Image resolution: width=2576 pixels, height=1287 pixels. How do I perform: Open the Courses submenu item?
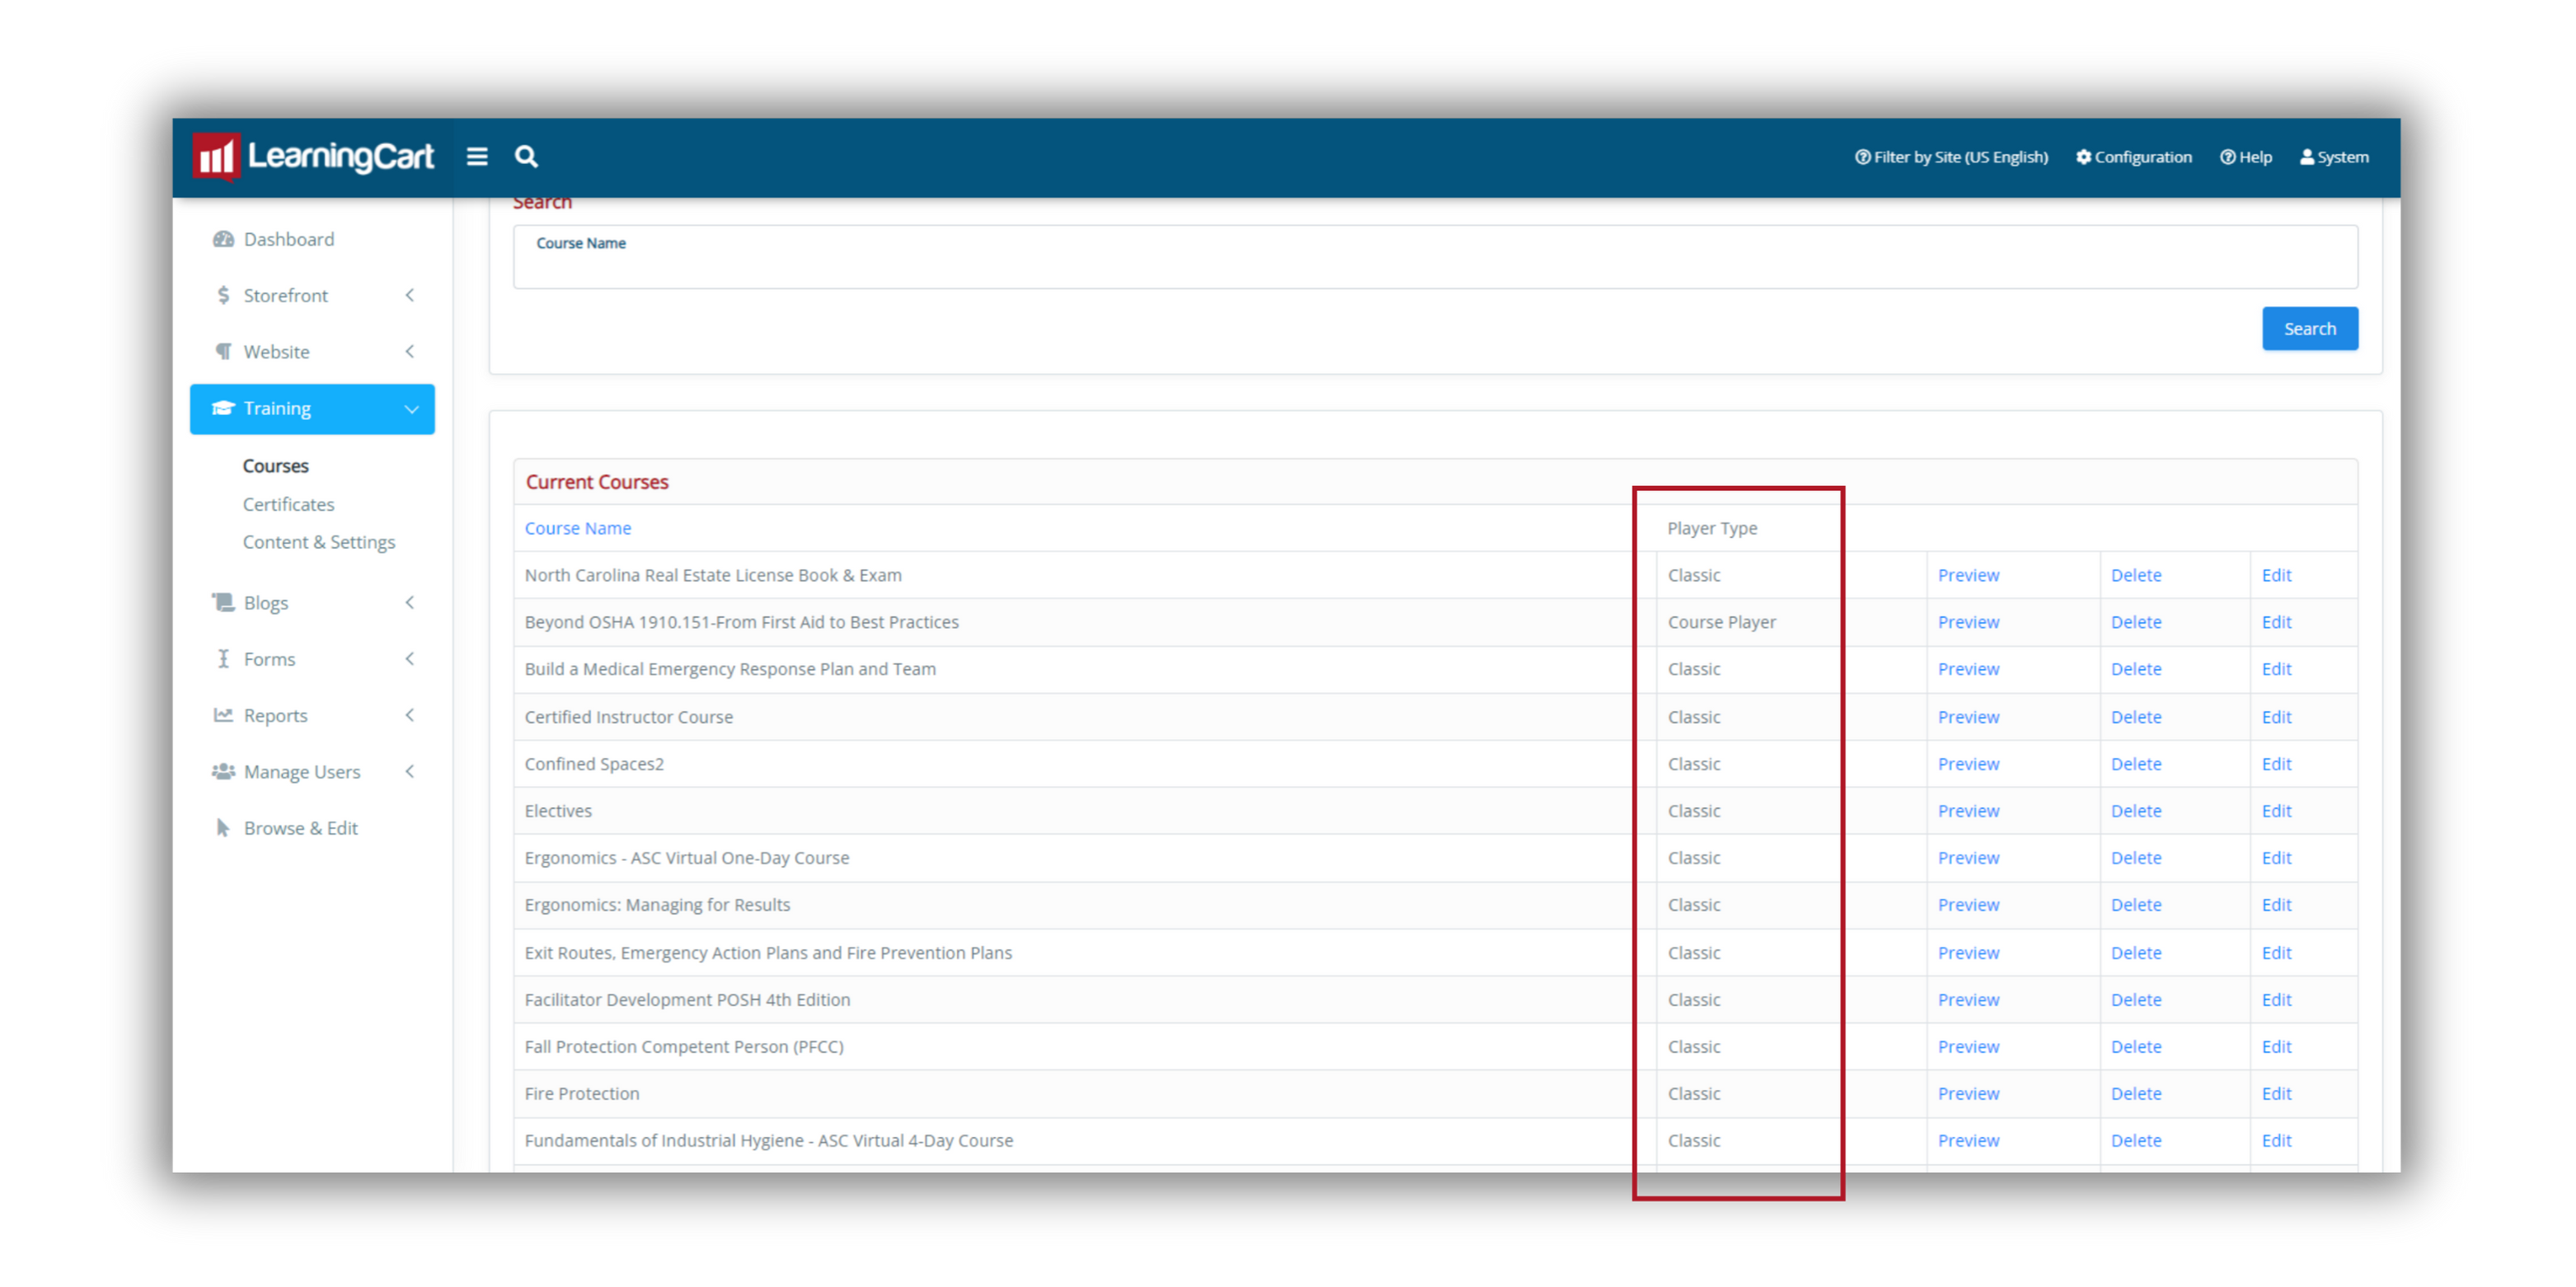276,466
